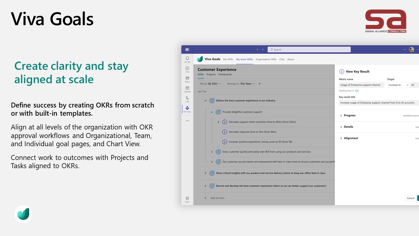Click the plus icon next to Add an item
Screen dimensions: 419x236
pos(206,198)
